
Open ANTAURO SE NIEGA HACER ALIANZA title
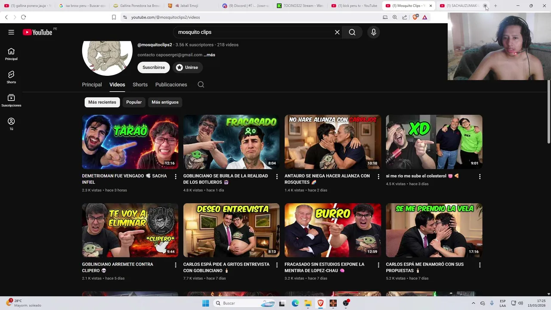[x=327, y=179]
